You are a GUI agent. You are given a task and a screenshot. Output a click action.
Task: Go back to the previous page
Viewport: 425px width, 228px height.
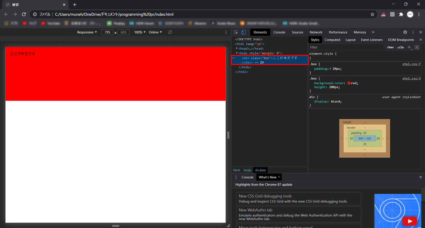(6, 15)
